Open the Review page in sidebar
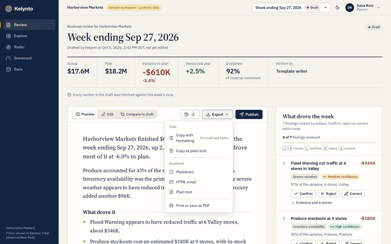 click(29, 25)
